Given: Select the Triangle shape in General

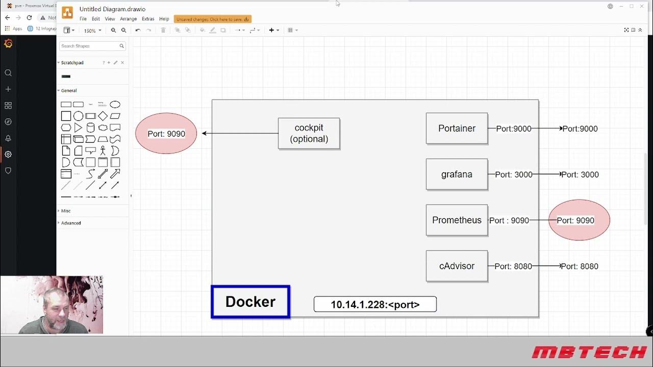Looking at the screenshot, I should [78, 127].
